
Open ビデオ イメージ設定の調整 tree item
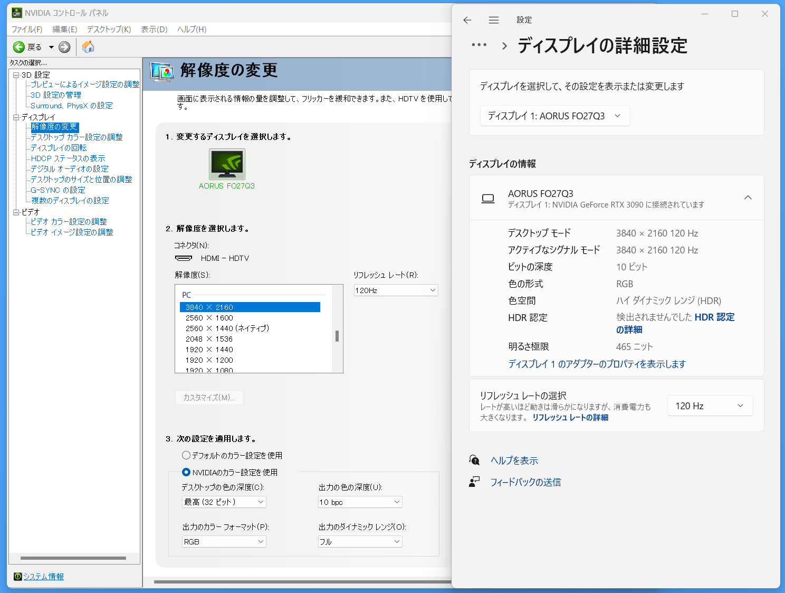(x=72, y=232)
